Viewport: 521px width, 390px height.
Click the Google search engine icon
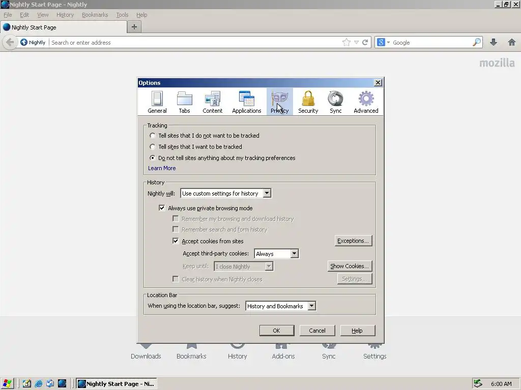pyautogui.click(x=381, y=43)
